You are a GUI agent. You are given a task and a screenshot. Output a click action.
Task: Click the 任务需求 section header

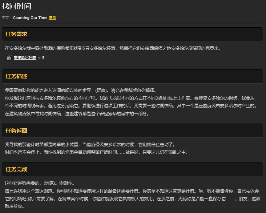[16, 34]
